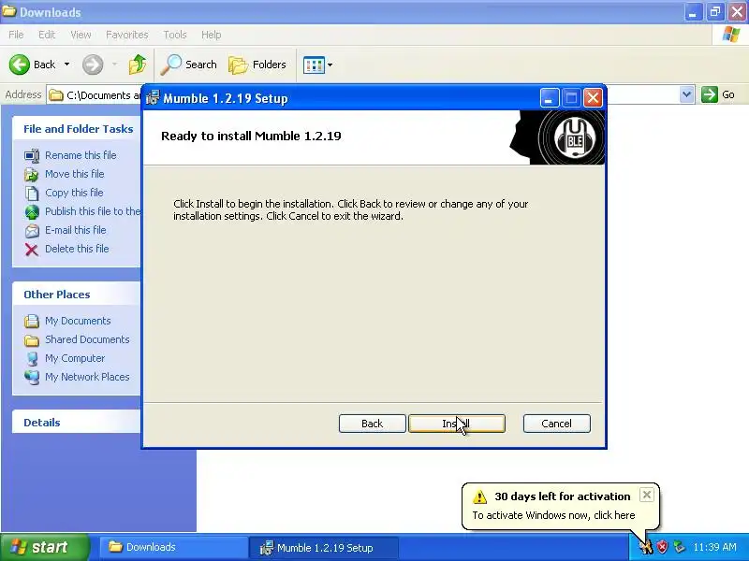Expand the Address bar dropdown

tap(686, 94)
